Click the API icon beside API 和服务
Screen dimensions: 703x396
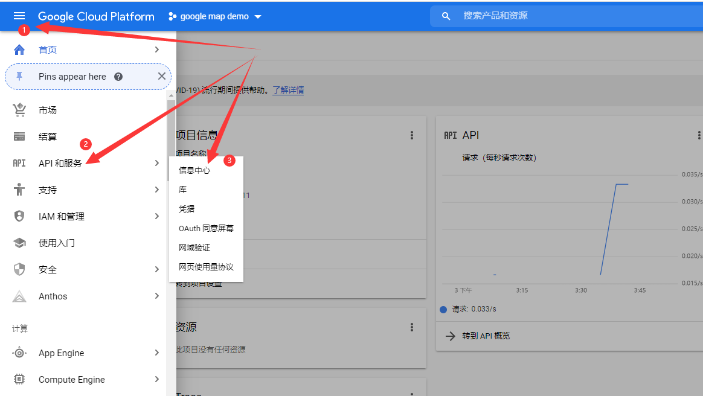19,163
